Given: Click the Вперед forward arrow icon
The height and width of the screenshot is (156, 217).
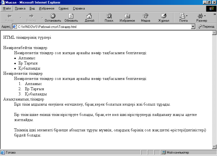Looking at the screenshot, I should 31,16.
